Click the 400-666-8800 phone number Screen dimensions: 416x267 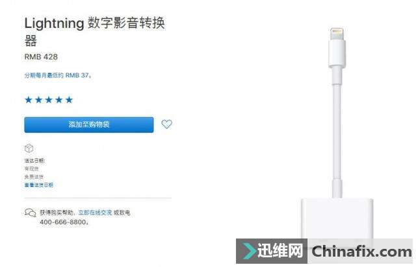[64, 222]
